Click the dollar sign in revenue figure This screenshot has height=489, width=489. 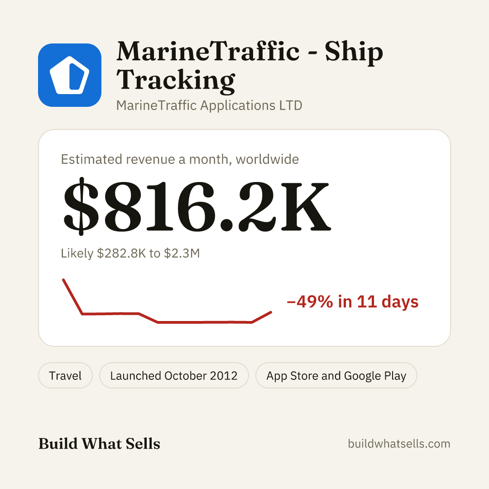point(81,206)
